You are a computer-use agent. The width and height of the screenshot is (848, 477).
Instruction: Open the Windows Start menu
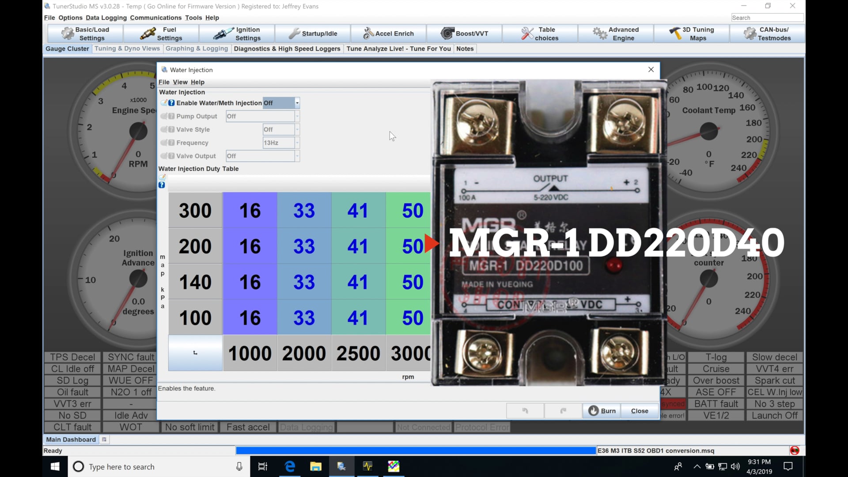click(54, 466)
